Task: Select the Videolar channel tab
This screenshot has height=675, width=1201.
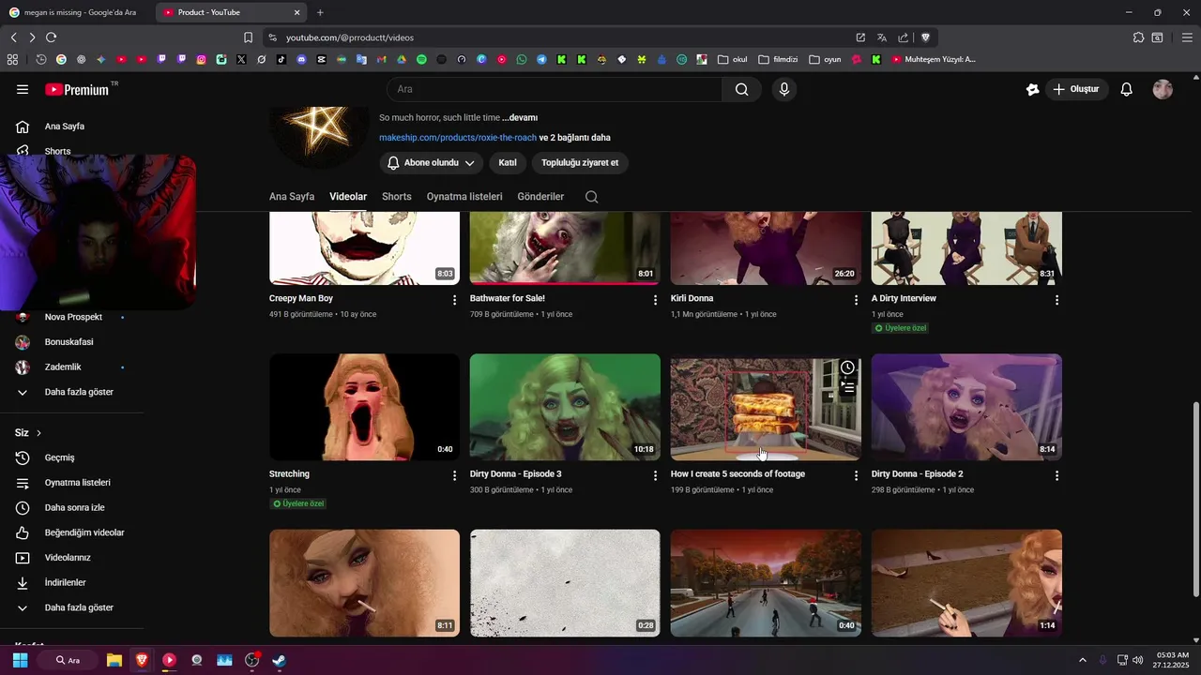Action: pyautogui.click(x=348, y=197)
